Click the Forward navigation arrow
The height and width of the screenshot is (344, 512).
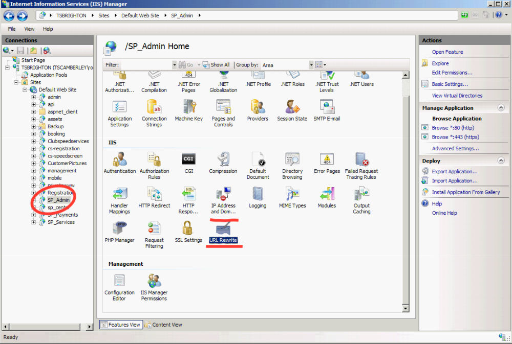click(x=22, y=16)
